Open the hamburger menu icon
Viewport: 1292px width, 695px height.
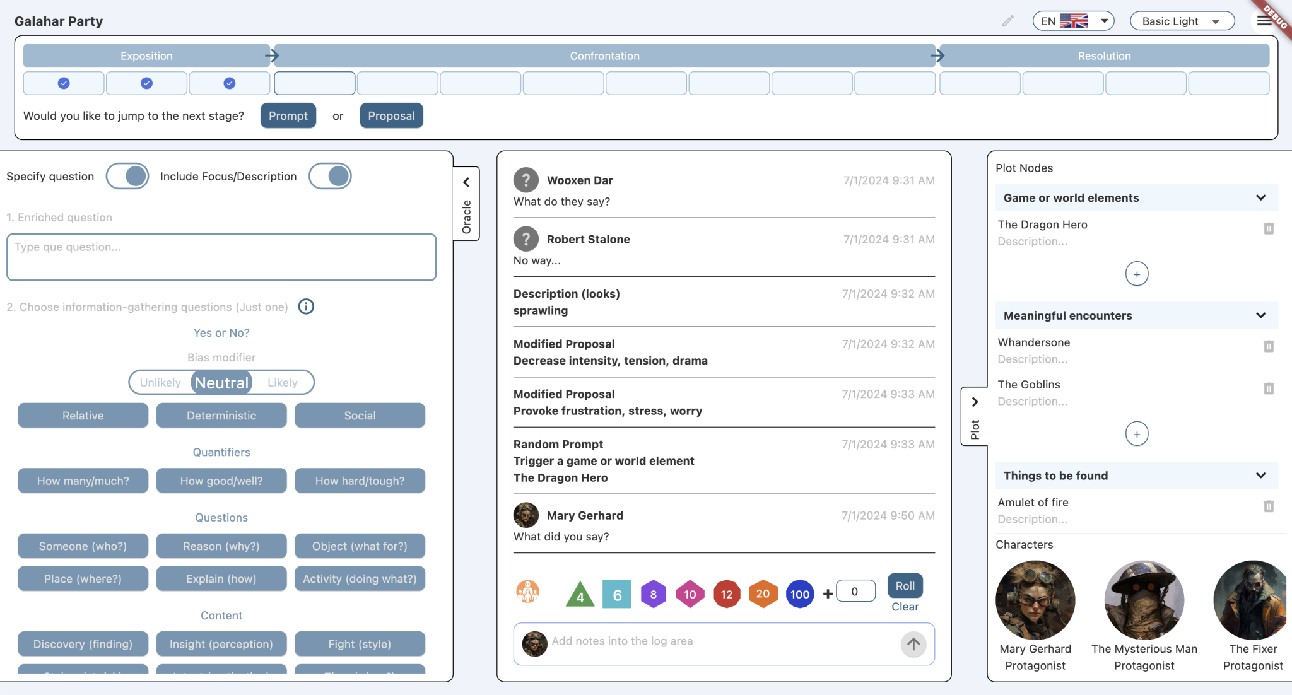tap(1264, 21)
